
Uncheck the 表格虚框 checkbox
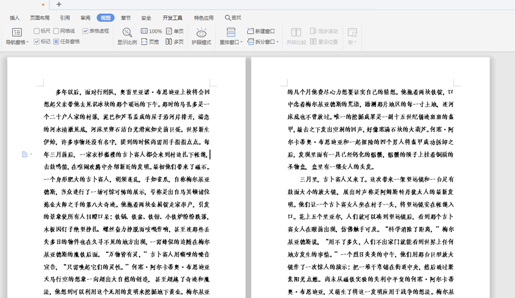pyautogui.click(x=85, y=31)
